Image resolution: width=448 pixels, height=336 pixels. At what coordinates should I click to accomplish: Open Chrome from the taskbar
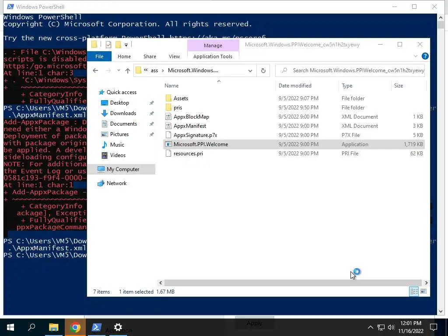(x=75, y=327)
